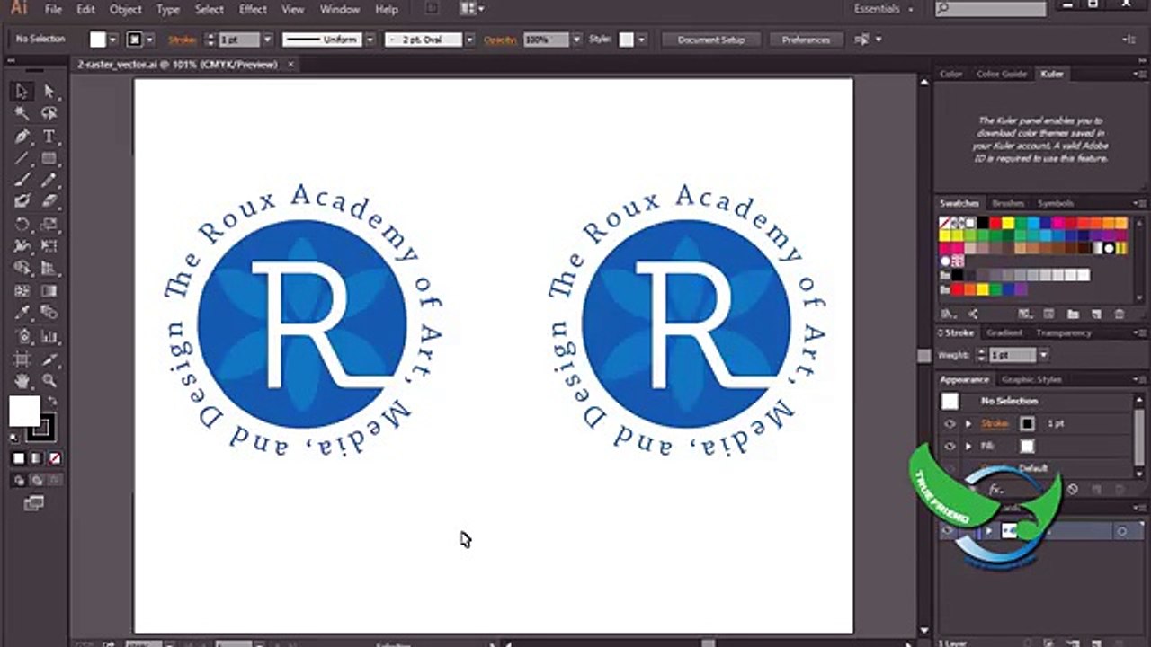Screen dimensions: 1151x647
Task: Open the Window menu
Action: [x=339, y=9]
